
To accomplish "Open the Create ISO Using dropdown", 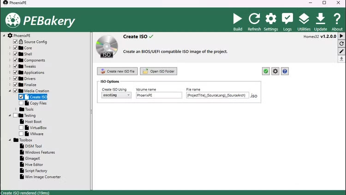I will (x=116, y=95).
